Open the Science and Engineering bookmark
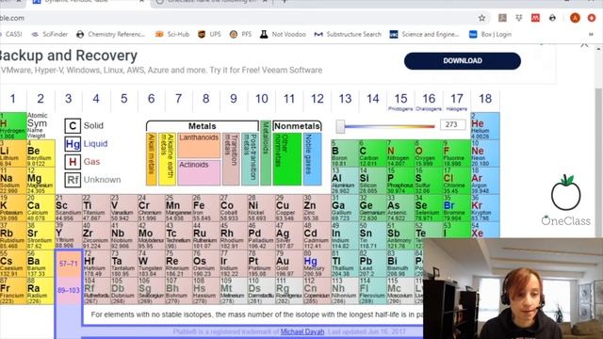The height and width of the screenshot is (339, 603). pyautogui.click(x=424, y=34)
